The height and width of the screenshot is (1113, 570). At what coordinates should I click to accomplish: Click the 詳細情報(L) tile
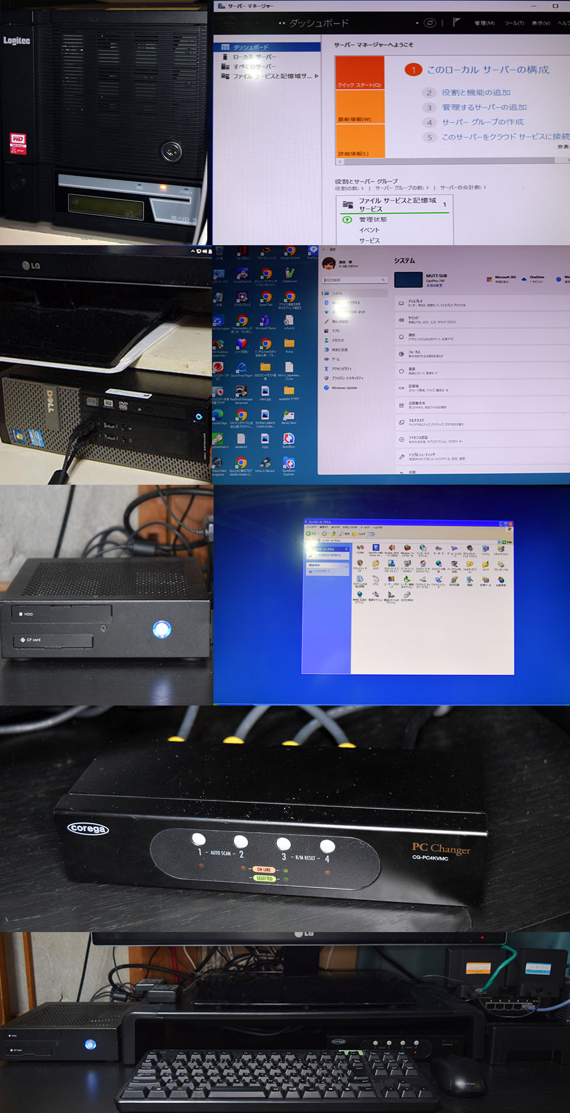click(x=360, y=141)
